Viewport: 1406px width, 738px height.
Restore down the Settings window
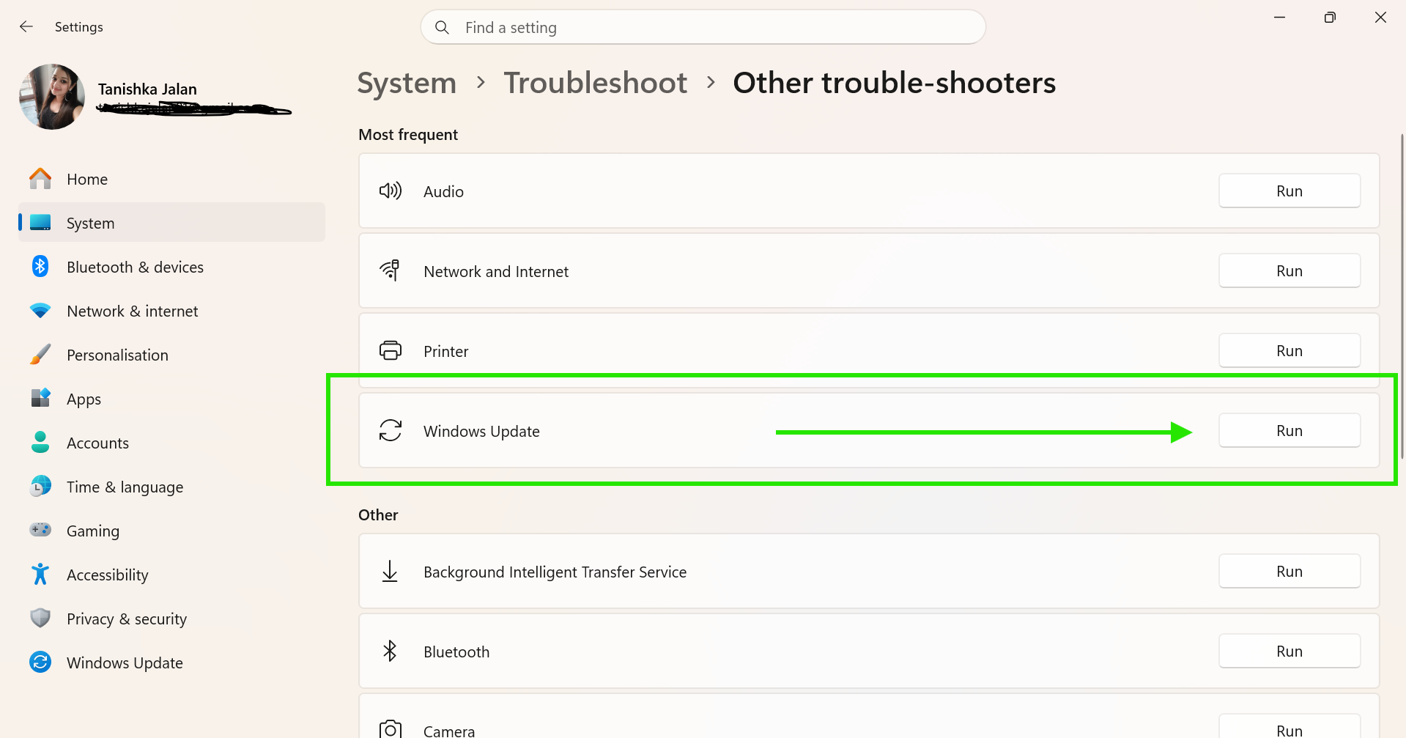pos(1330,17)
